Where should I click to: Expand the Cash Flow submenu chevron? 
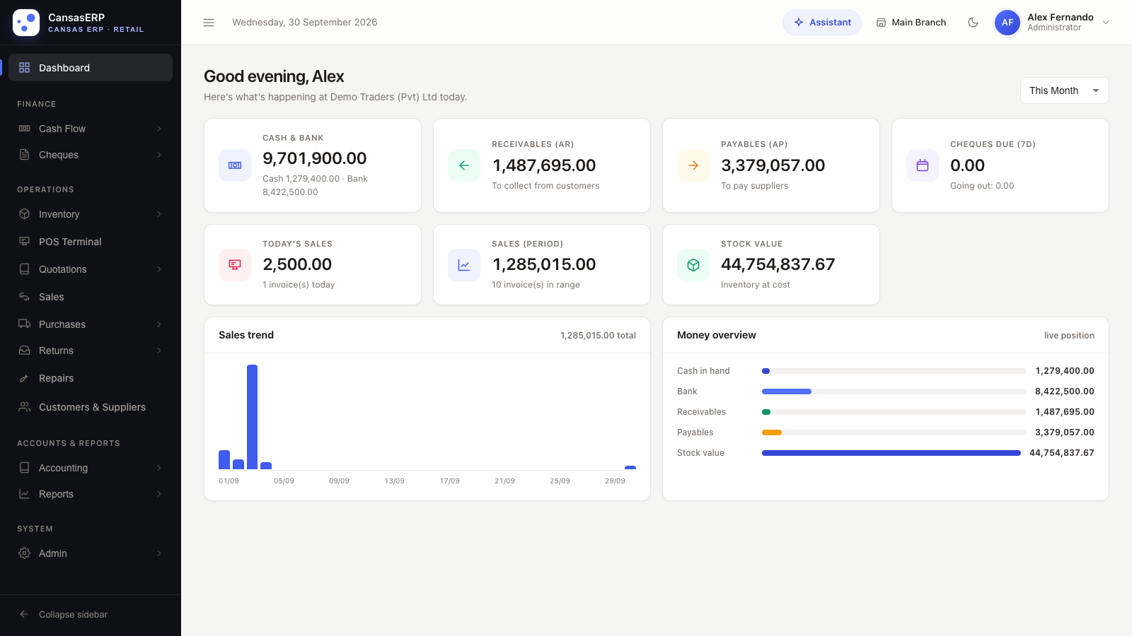click(159, 129)
